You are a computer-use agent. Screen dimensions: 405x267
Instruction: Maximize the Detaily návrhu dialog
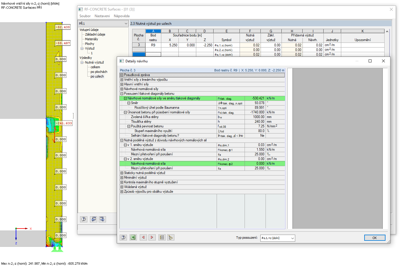(370, 61)
